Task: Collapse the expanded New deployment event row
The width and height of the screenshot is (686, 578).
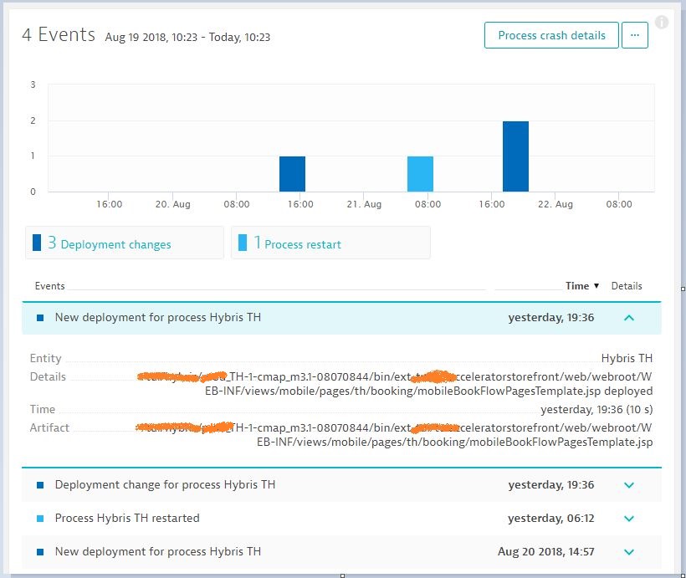Action: click(629, 318)
